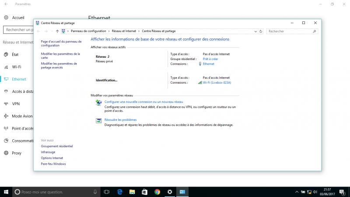Launch Microsoft Edge from the taskbar
This screenshot has height=197, width=350.
120,192
